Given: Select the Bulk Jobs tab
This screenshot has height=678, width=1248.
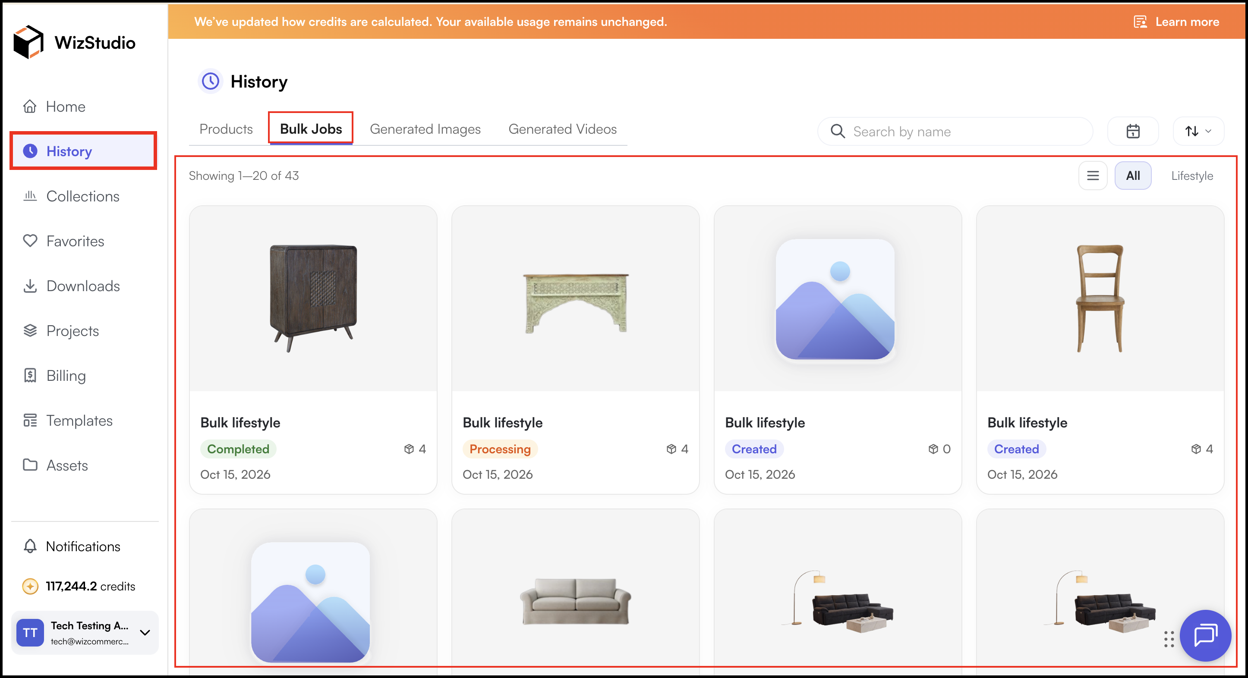Looking at the screenshot, I should point(311,129).
